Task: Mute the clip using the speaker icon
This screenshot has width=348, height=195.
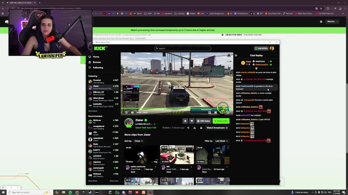Action: coord(132,112)
